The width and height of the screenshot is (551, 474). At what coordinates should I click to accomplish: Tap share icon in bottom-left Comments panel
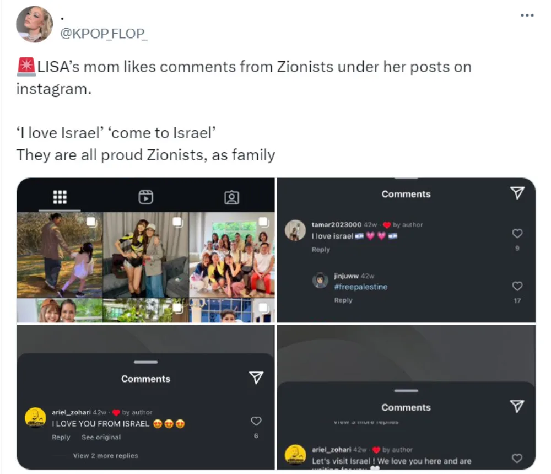(256, 378)
